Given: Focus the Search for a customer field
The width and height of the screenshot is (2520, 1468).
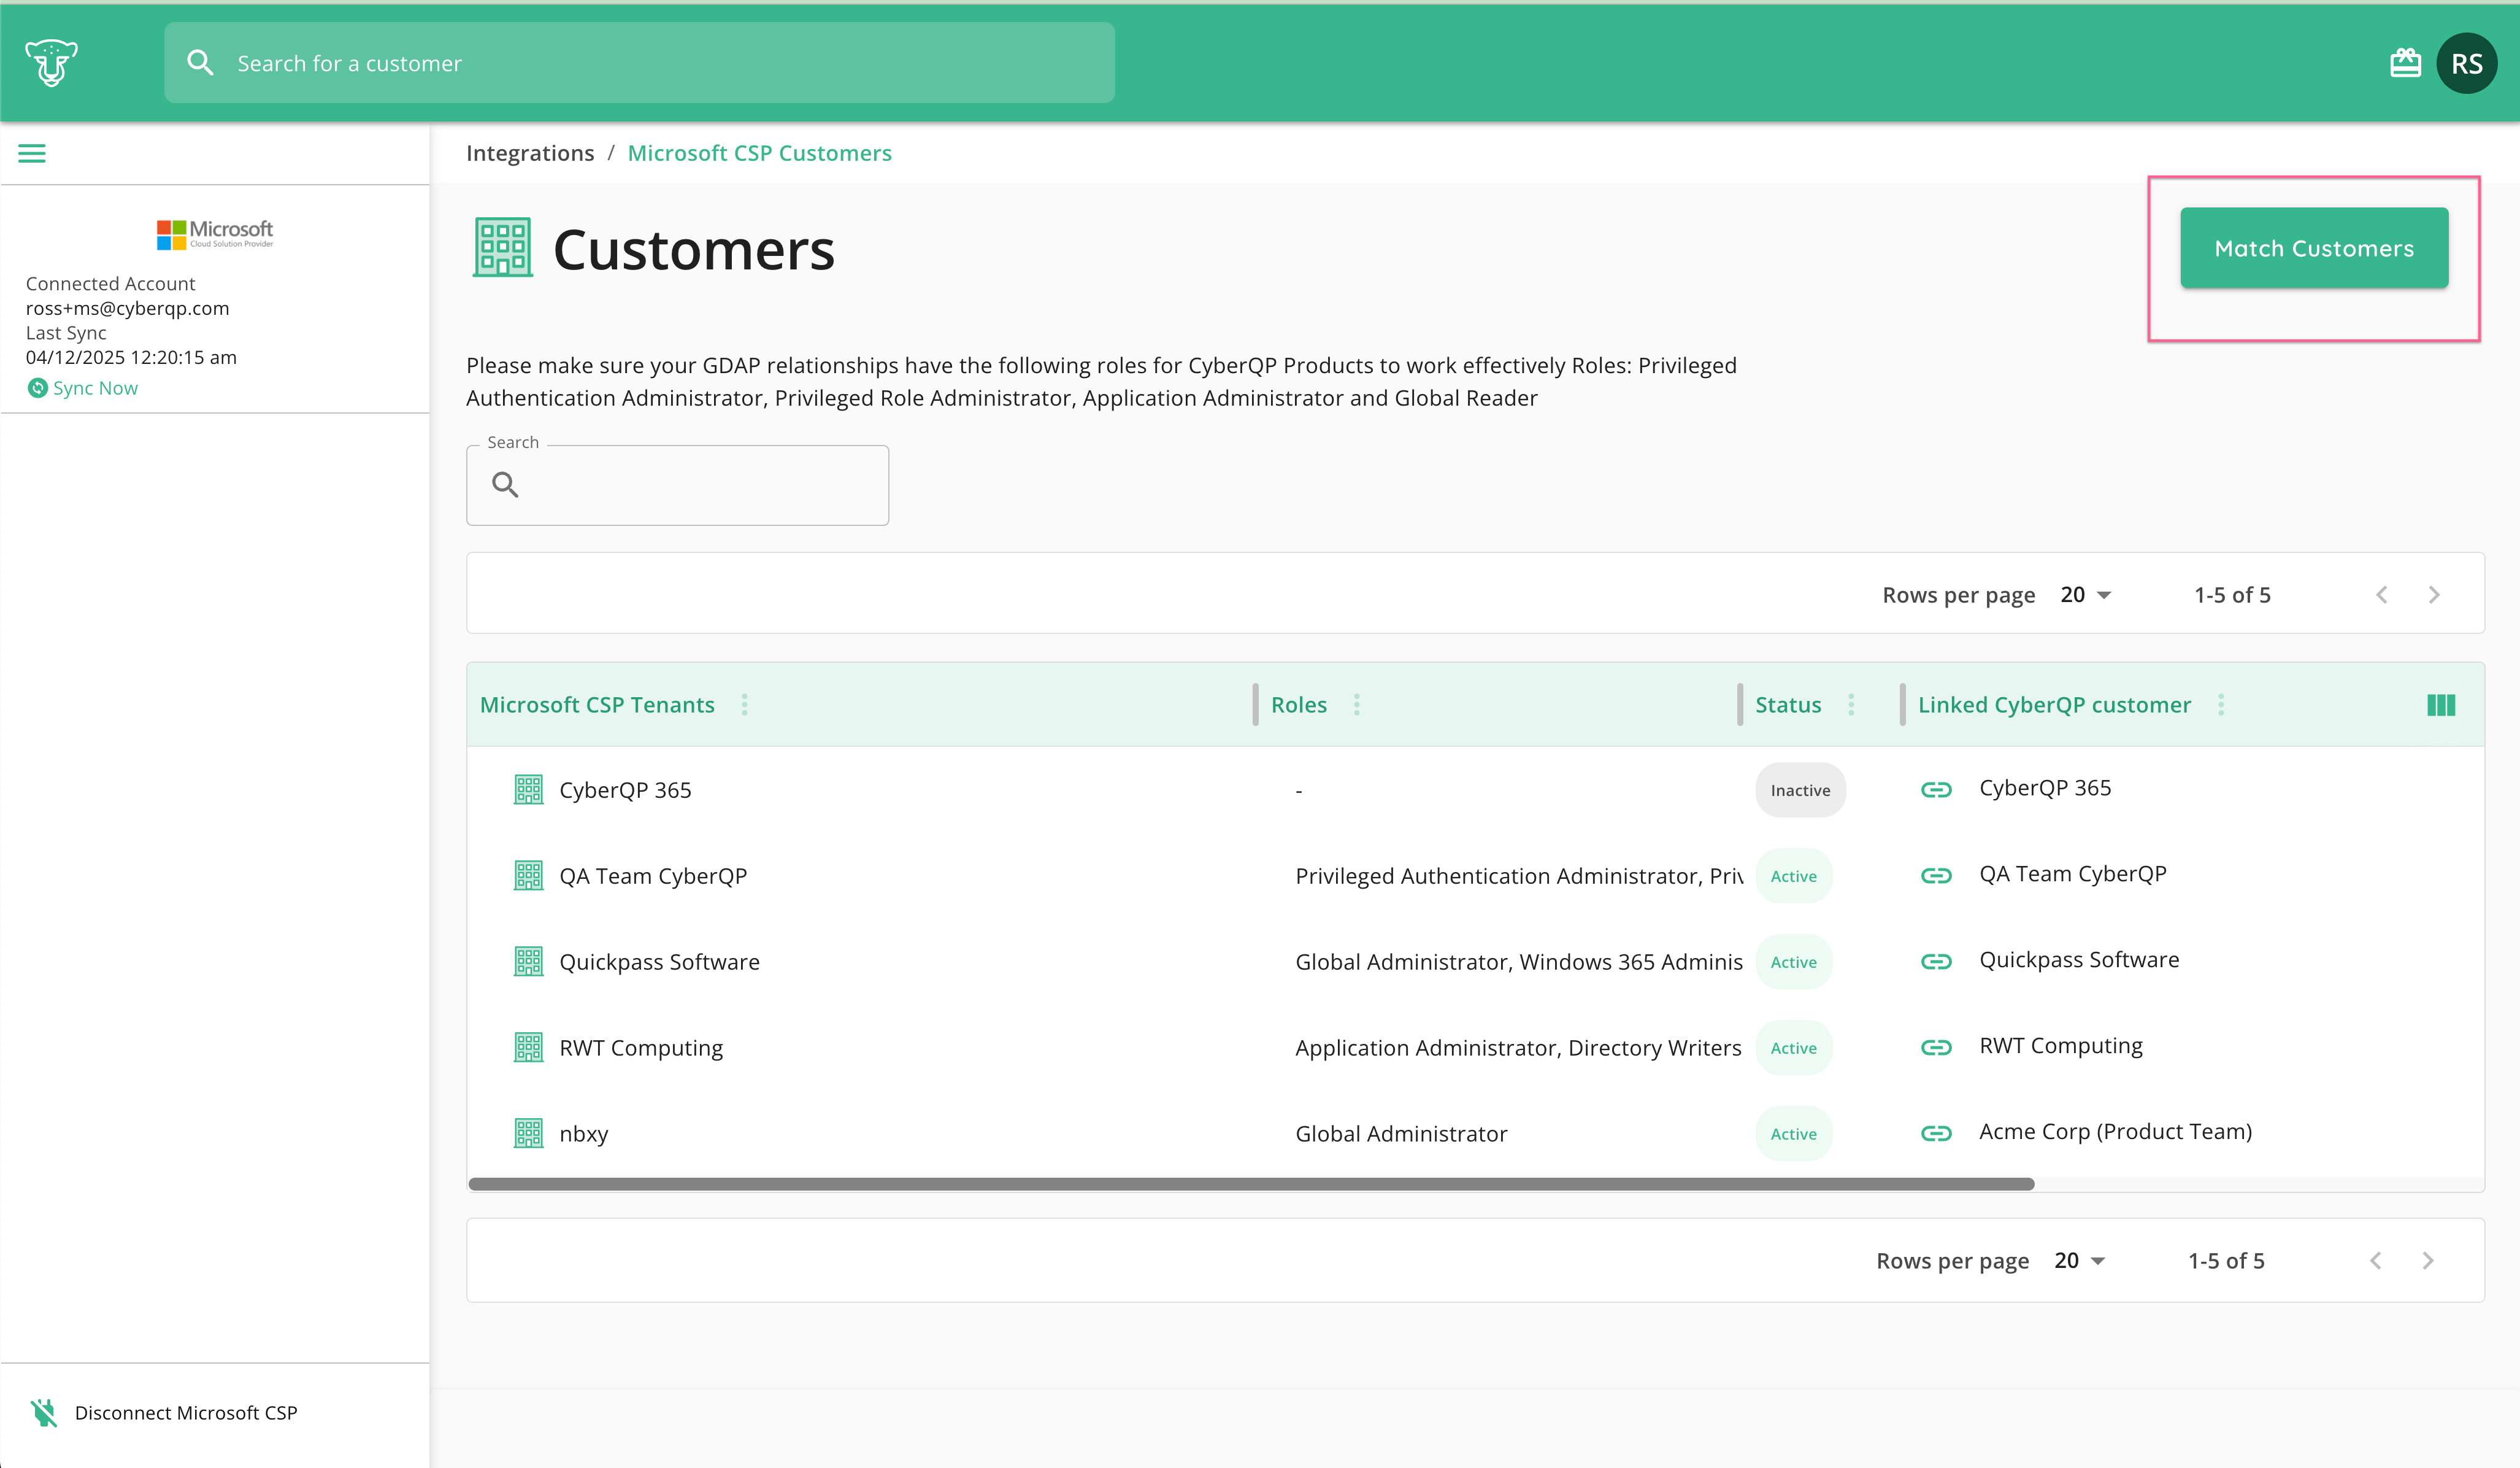Looking at the screenshot, I should click(640, 63).
